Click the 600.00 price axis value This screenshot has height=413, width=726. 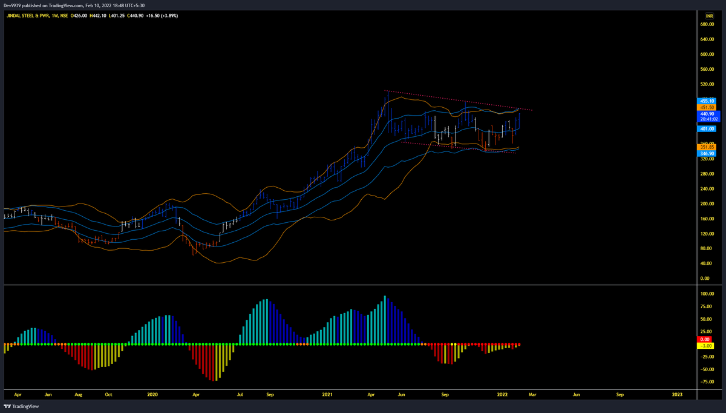pyautogui.click(x=708, y=55)
